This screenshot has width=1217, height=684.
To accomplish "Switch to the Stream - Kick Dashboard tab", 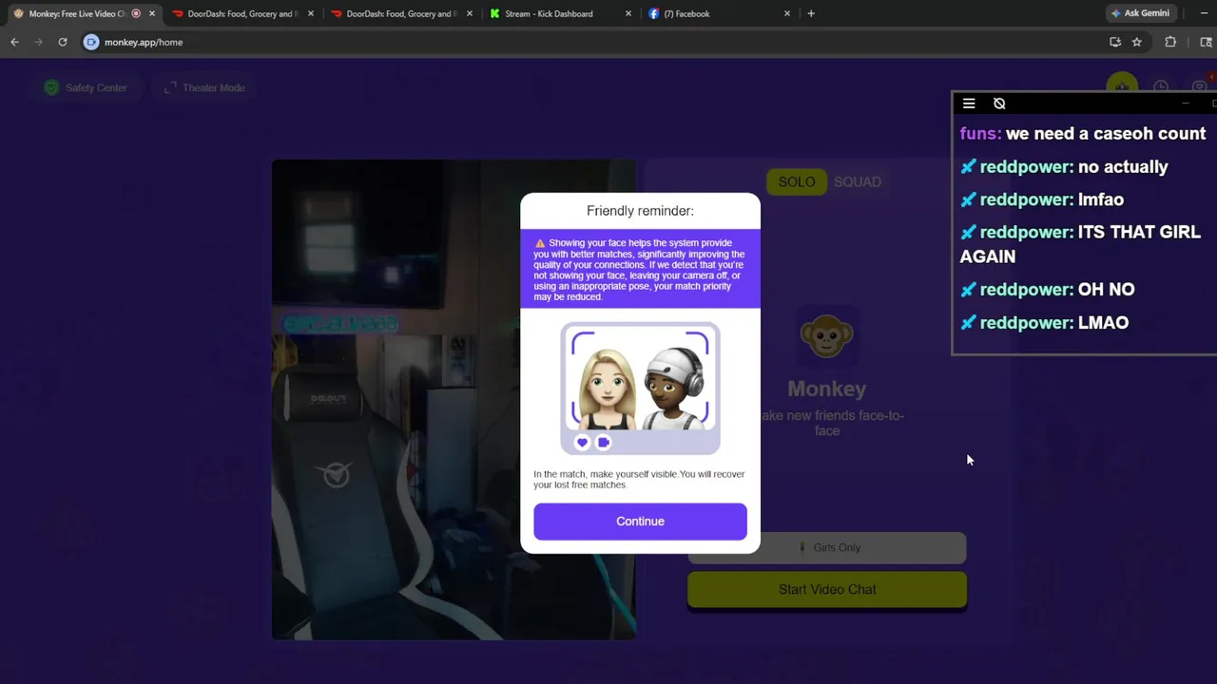I will [x=560, y=13].
